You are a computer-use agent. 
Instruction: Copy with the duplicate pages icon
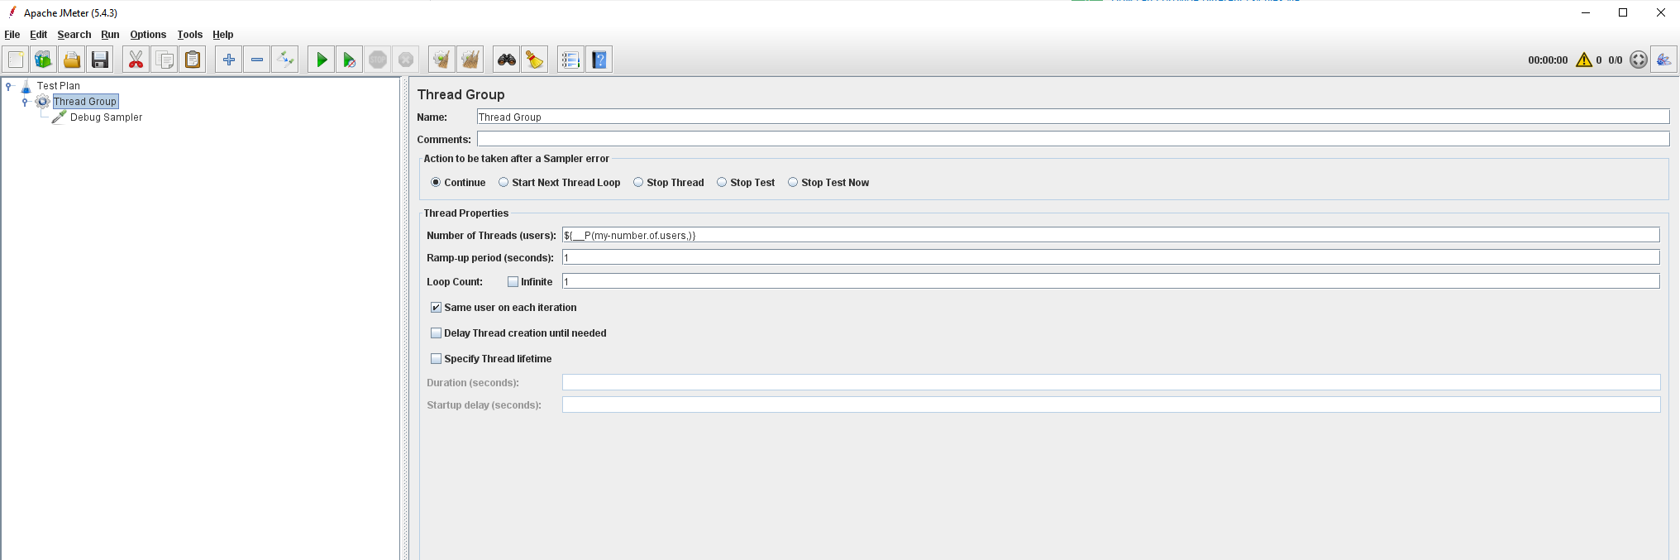(x=165, y=60)
